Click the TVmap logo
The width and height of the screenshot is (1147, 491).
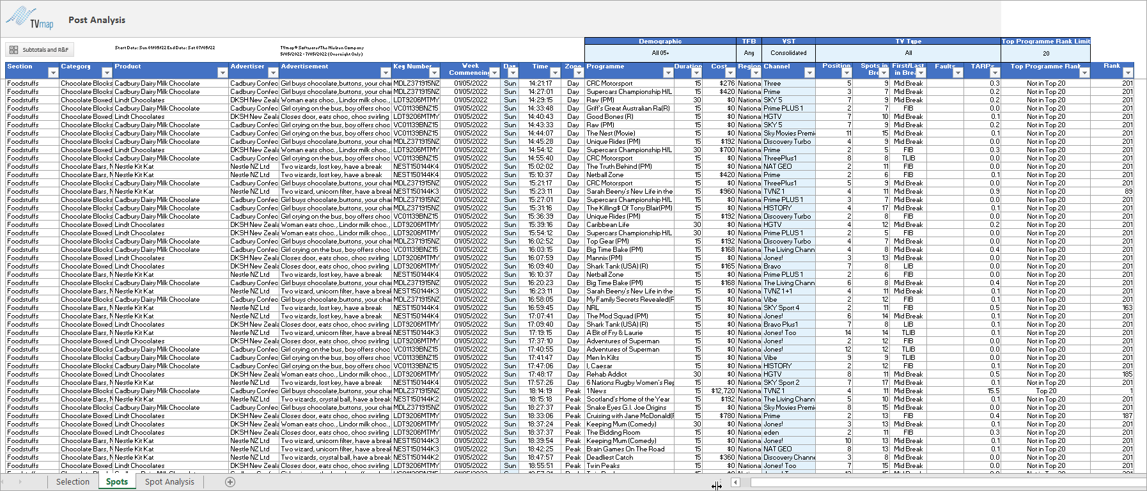pos(30,18)
